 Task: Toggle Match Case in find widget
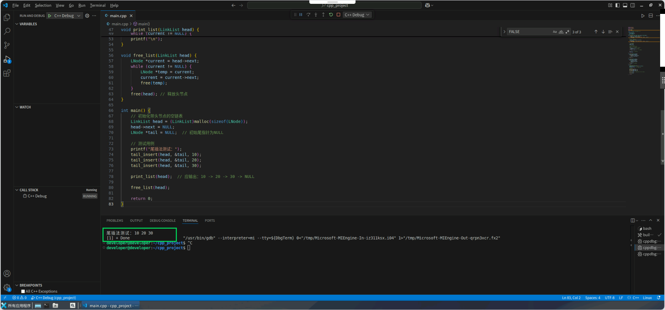tap(555, 32)
